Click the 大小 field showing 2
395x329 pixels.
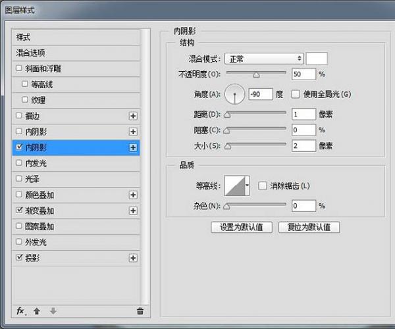point(303,145)
